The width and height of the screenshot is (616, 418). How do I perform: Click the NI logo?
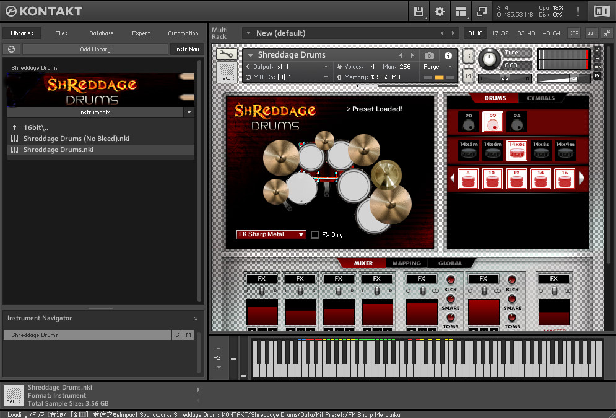pyautogui.click(x=602, y=11)
